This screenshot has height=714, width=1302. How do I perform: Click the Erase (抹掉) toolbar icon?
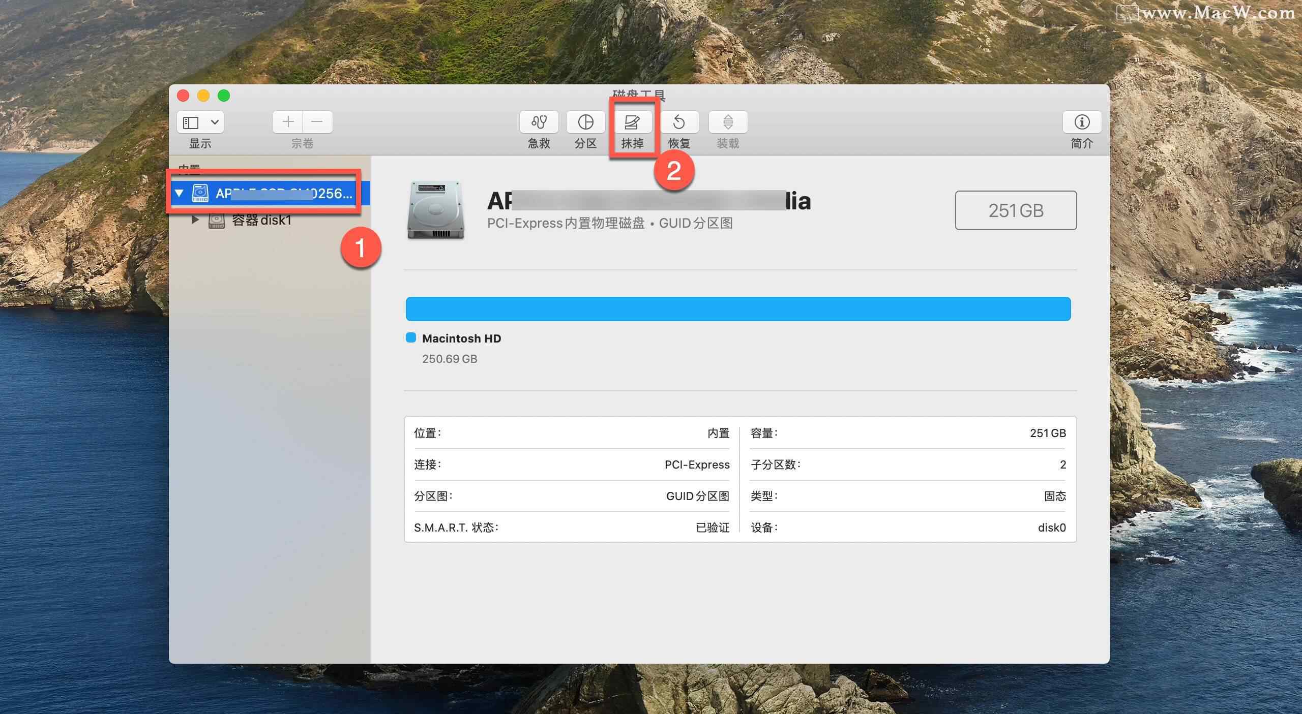(x=632, y=122)
